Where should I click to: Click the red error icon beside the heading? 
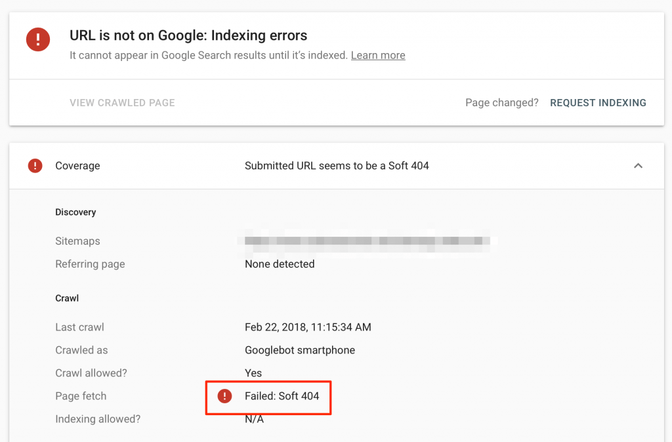point(37,39)
